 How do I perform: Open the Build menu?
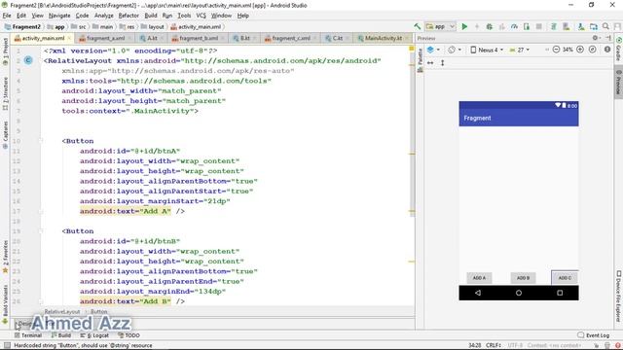point(151,16)
